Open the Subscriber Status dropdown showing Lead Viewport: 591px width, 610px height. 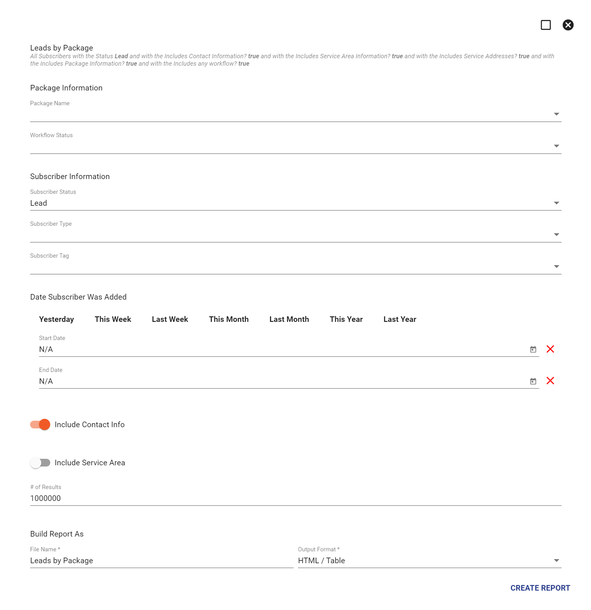(295, 203)
